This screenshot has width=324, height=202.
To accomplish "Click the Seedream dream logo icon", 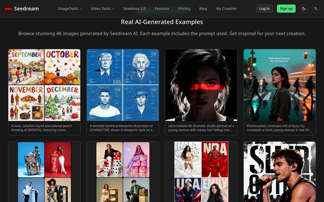I will [x=8, y=9].
